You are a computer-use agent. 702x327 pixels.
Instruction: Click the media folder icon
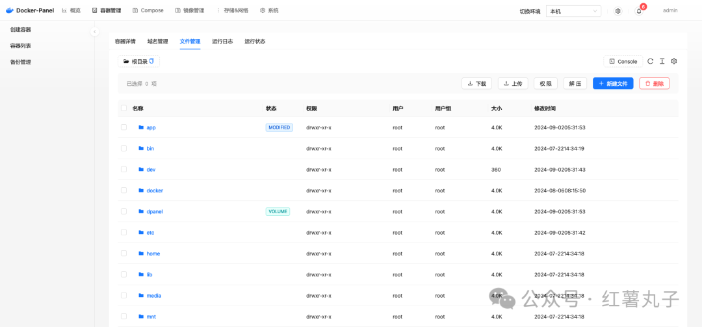tap(141, 296)
